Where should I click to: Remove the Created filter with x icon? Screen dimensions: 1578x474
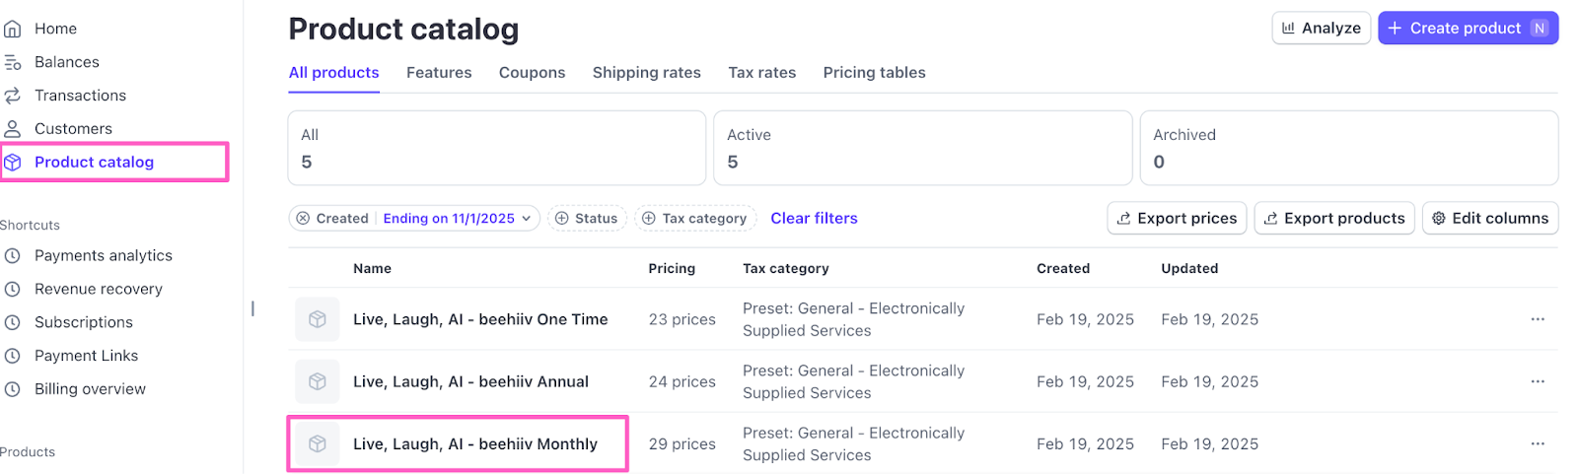click(x=303, y=219)
